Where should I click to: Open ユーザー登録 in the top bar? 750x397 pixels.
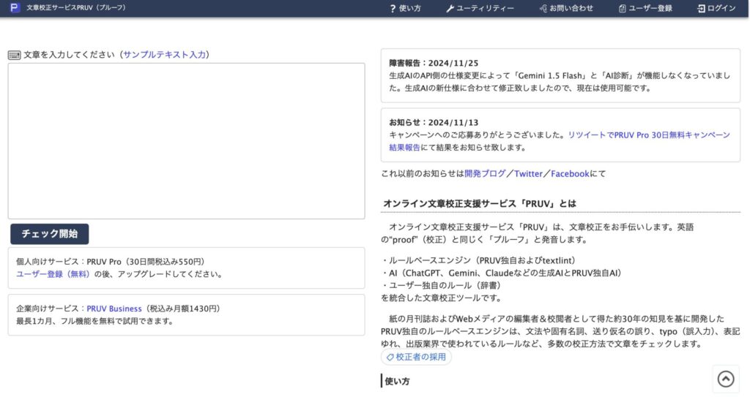(x=645, y=9)
